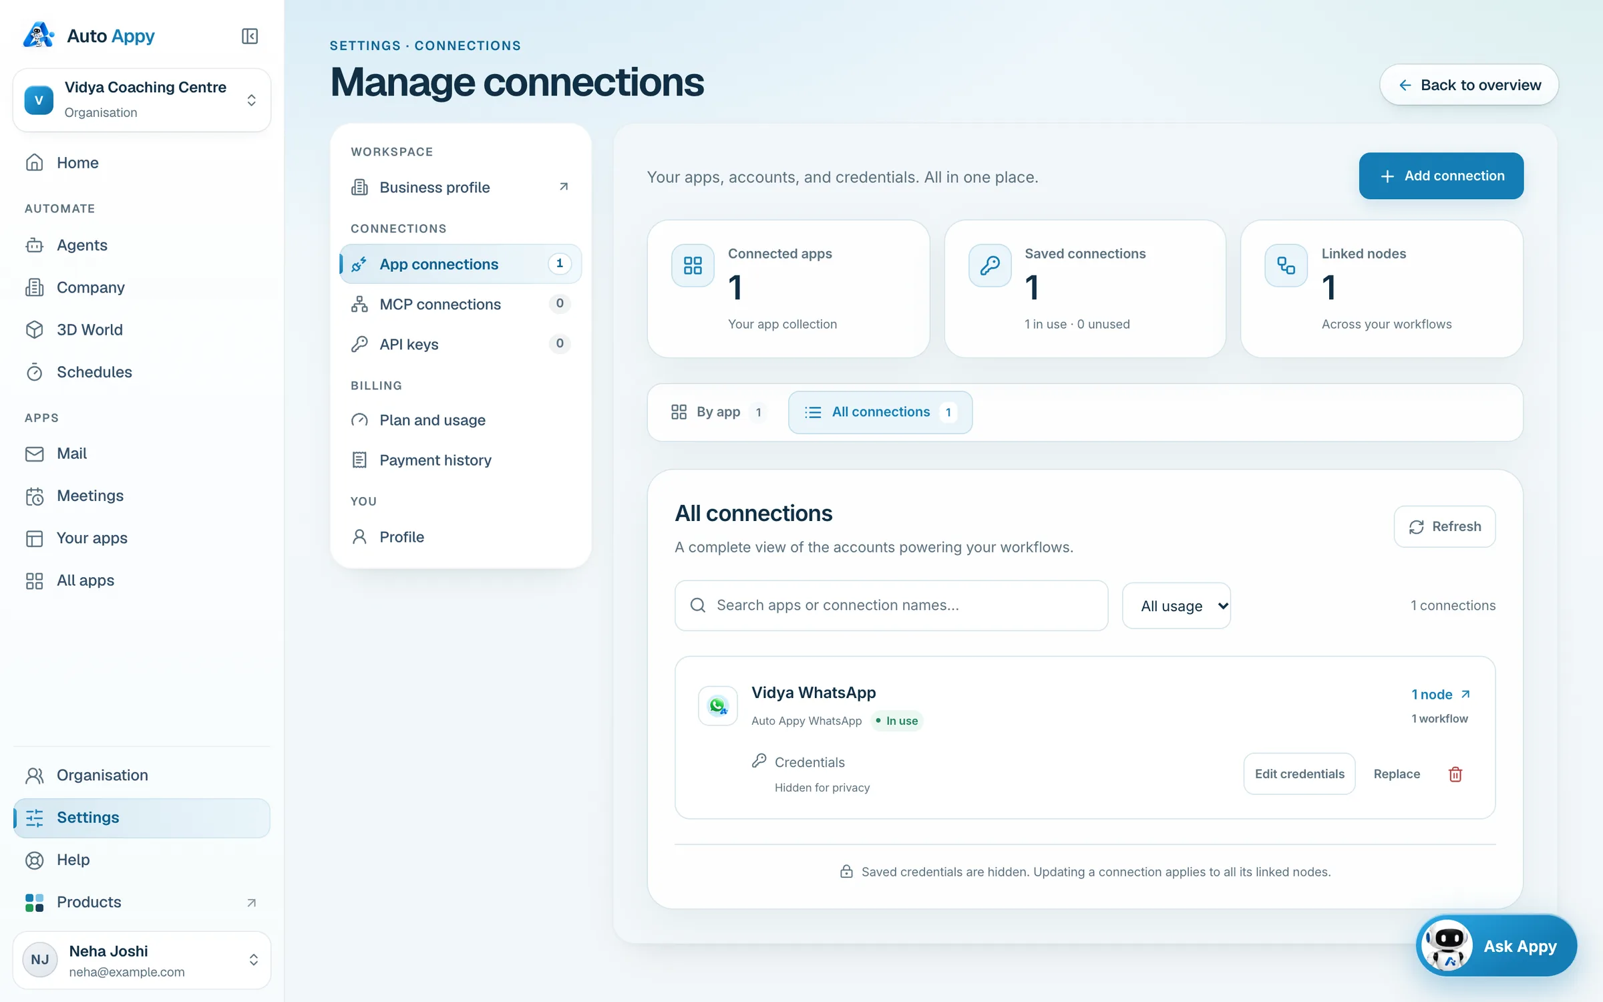The width and height of the screenshot is (1603, 1002).
Task: Open All apps in the sidebar
Action: pos(142,580)
